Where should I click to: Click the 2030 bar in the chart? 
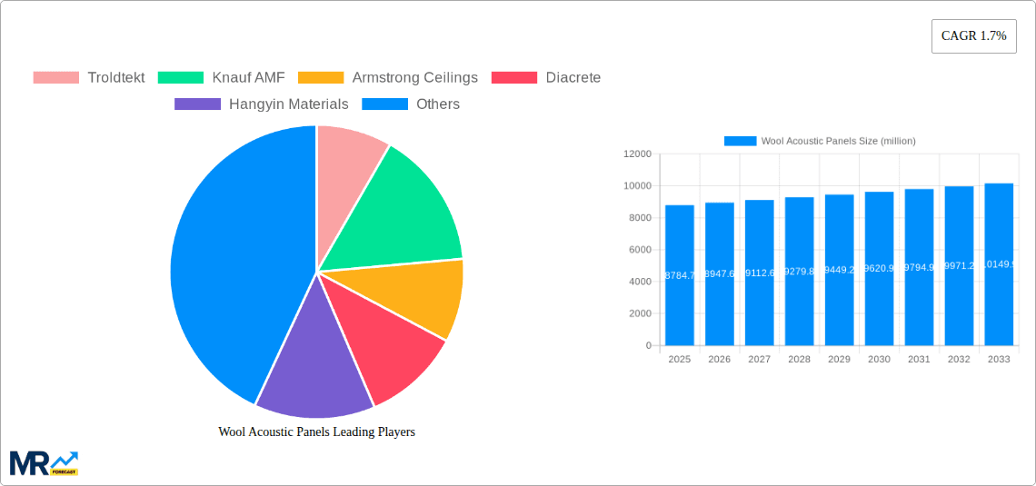[x=880, y=269]
